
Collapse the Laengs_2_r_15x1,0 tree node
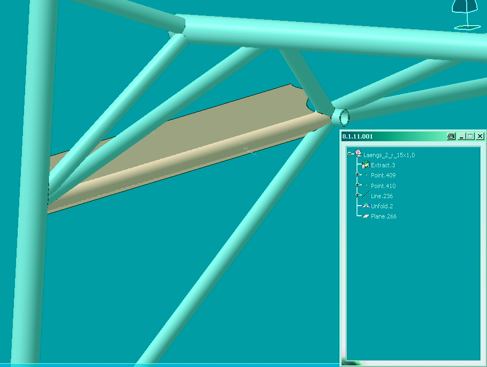pyautogui.click(x=350, y=154)
